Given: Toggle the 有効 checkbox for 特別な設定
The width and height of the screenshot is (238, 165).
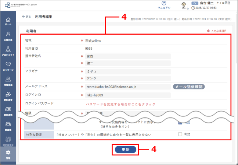Looking at the screenshot, I should click(180, 134).
